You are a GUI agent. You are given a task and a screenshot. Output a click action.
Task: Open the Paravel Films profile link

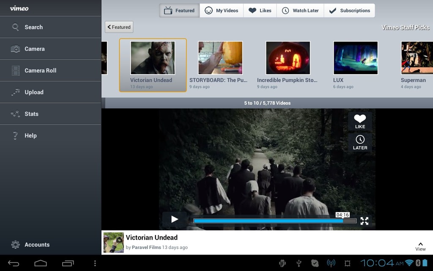(146, 247)
